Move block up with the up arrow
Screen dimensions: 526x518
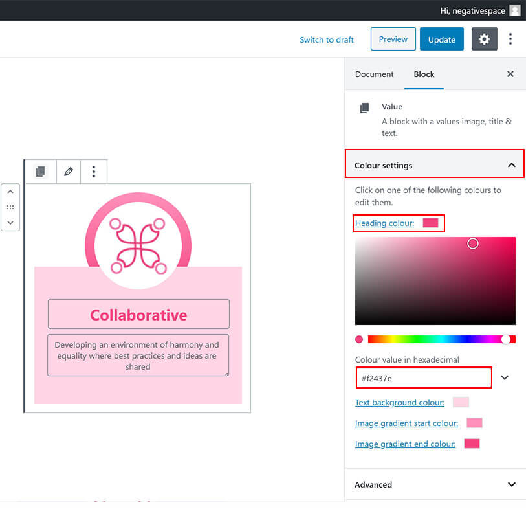coord(10,192)
